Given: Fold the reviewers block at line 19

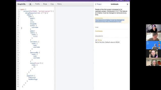Looking at the screenshot, I should 19,42.
